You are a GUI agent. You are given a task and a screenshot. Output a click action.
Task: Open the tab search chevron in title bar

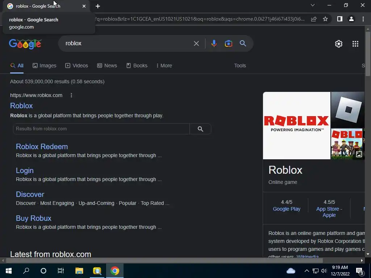[313, 5]
